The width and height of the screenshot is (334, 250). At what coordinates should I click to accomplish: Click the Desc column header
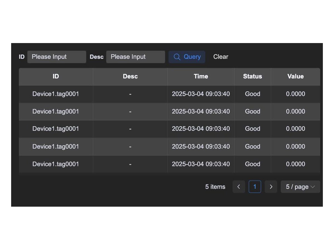(130, 76)
